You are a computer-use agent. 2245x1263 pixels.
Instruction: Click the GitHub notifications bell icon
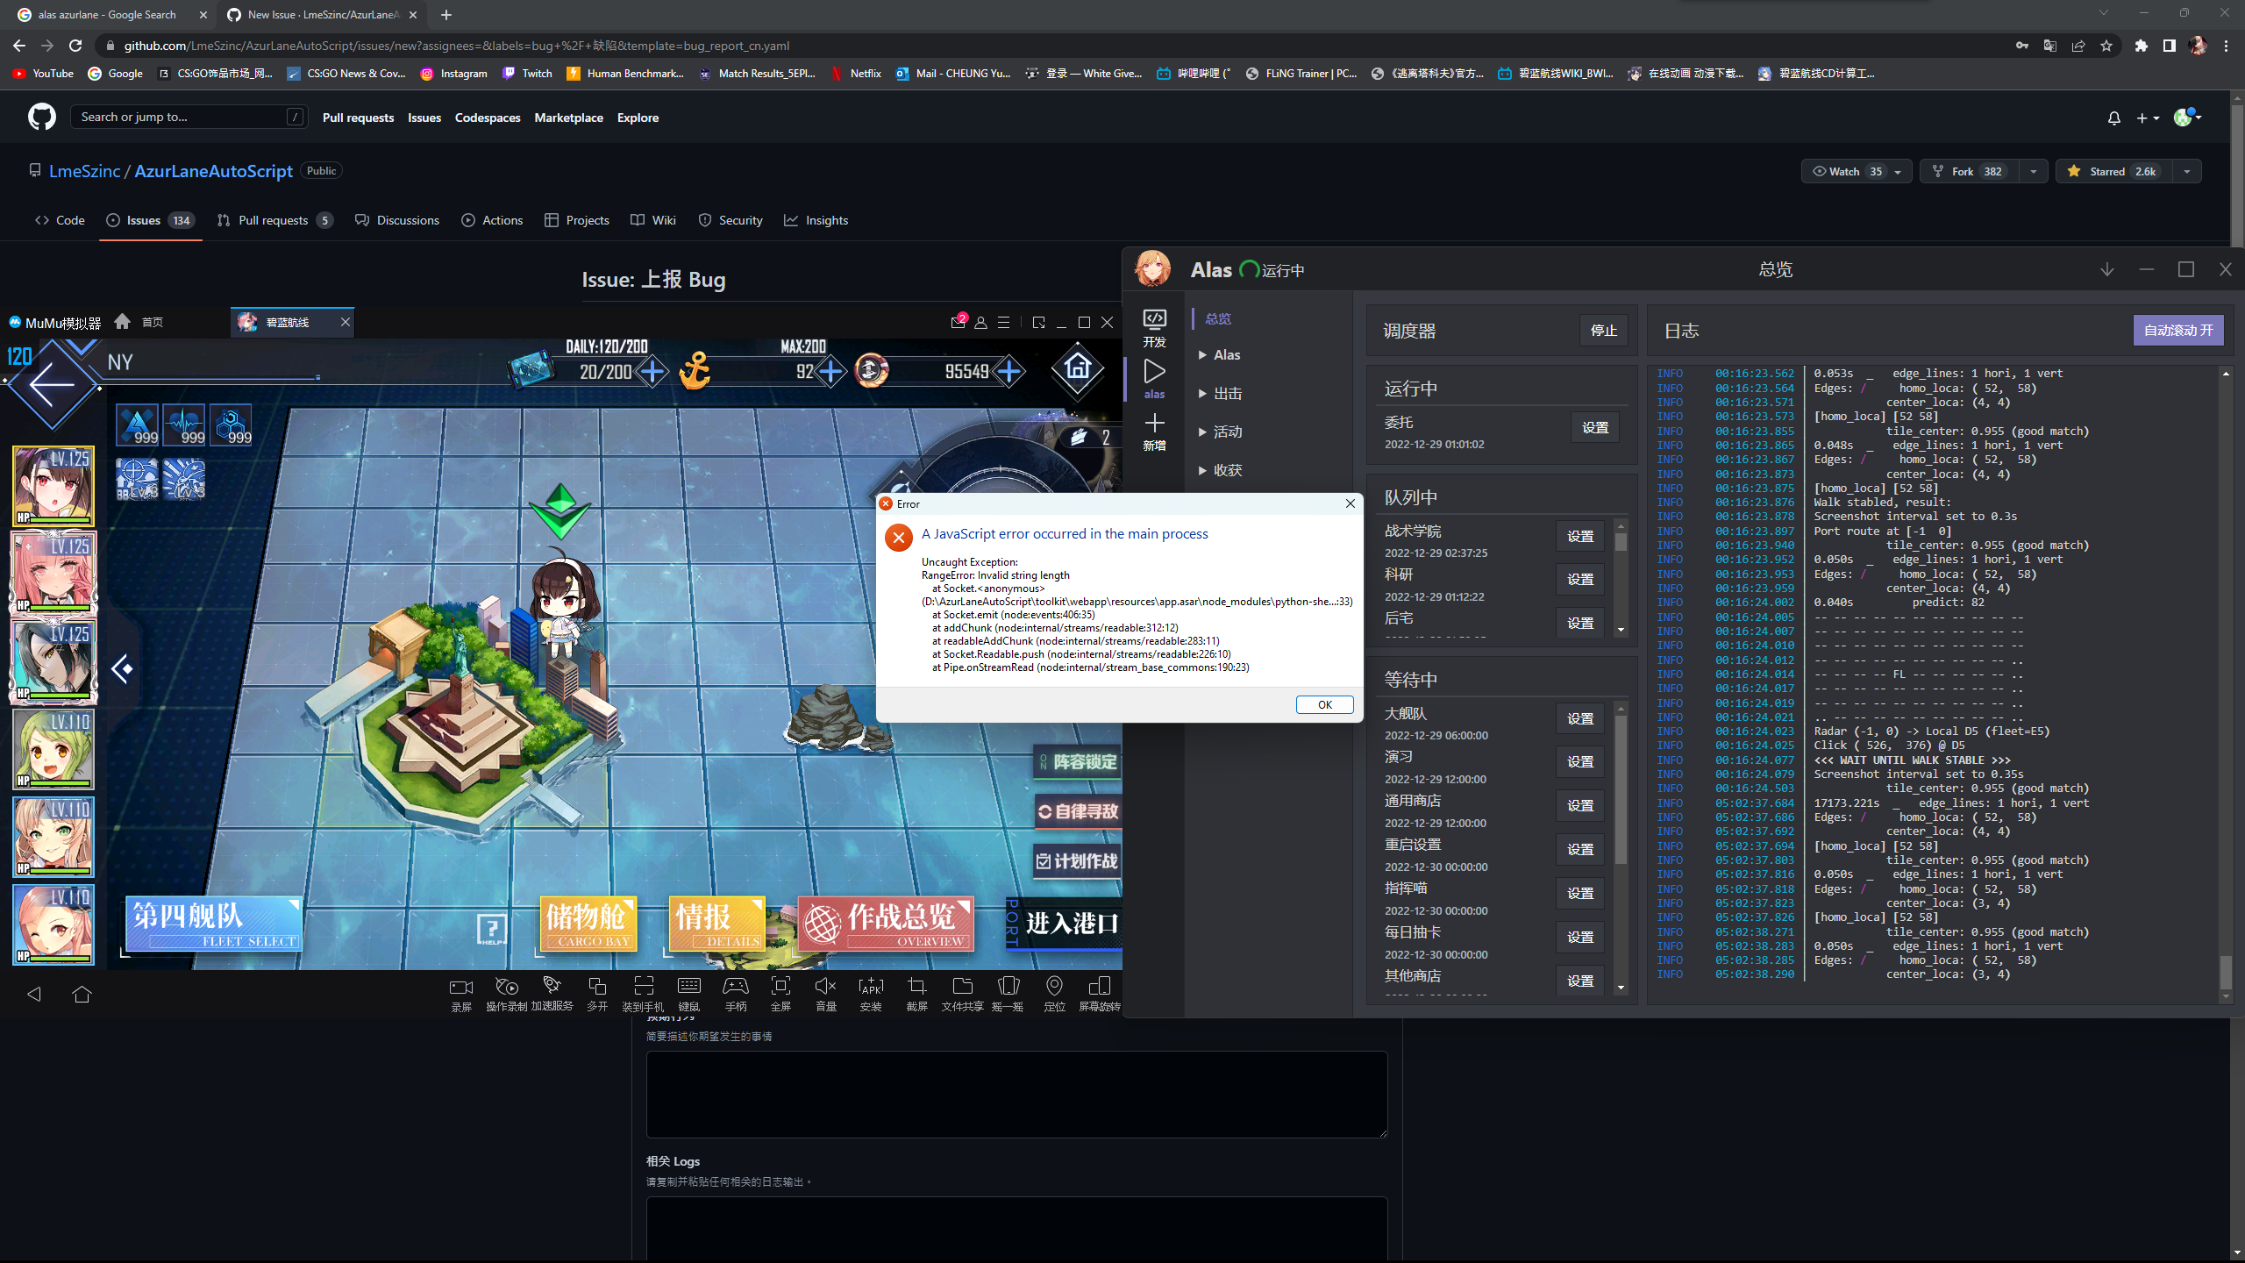click(x=2113, y=118)
